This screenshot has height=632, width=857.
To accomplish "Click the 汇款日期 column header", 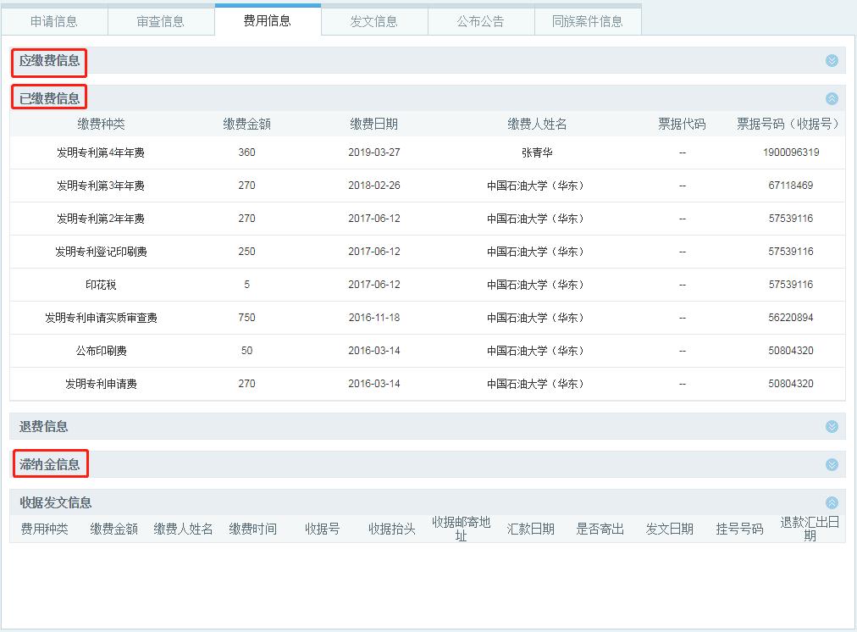I will [531, 529].
